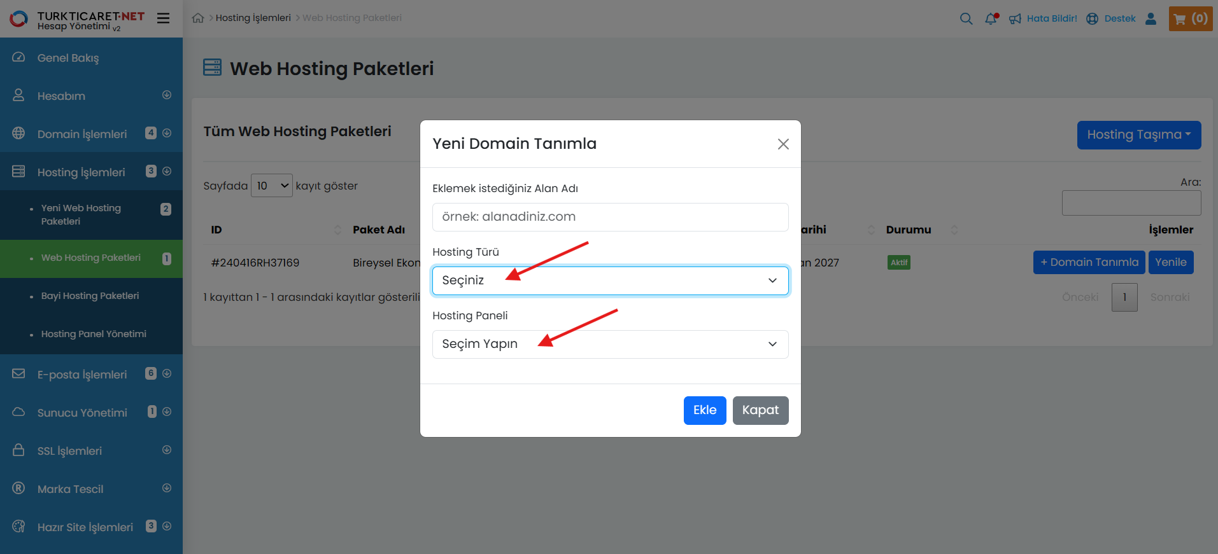Change records per page selector
Image resolution: width=1218 pixels, height=554 pixels.
(272, 186)
